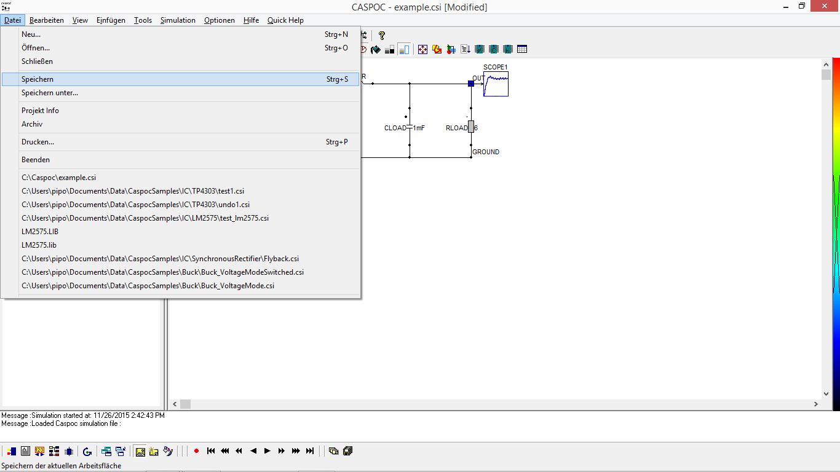Skip to end of simulation
This screenshot has height=472, width=840.
(x=310, y=451)
